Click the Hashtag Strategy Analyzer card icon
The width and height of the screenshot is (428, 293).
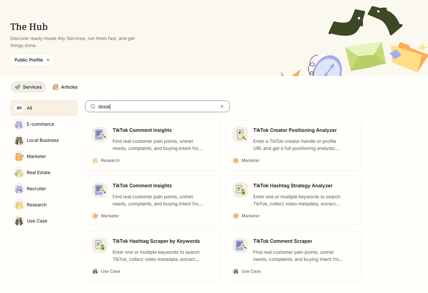point(240,190)
